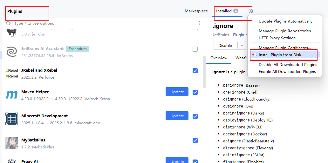Uncheck the MyBatisPlus plugin checkbox
328x163 pixels.
[x=195, y=140]
